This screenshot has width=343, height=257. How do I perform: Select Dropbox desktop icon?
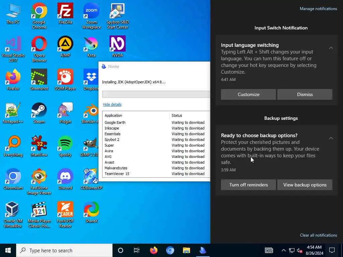[x=91, y=80]
